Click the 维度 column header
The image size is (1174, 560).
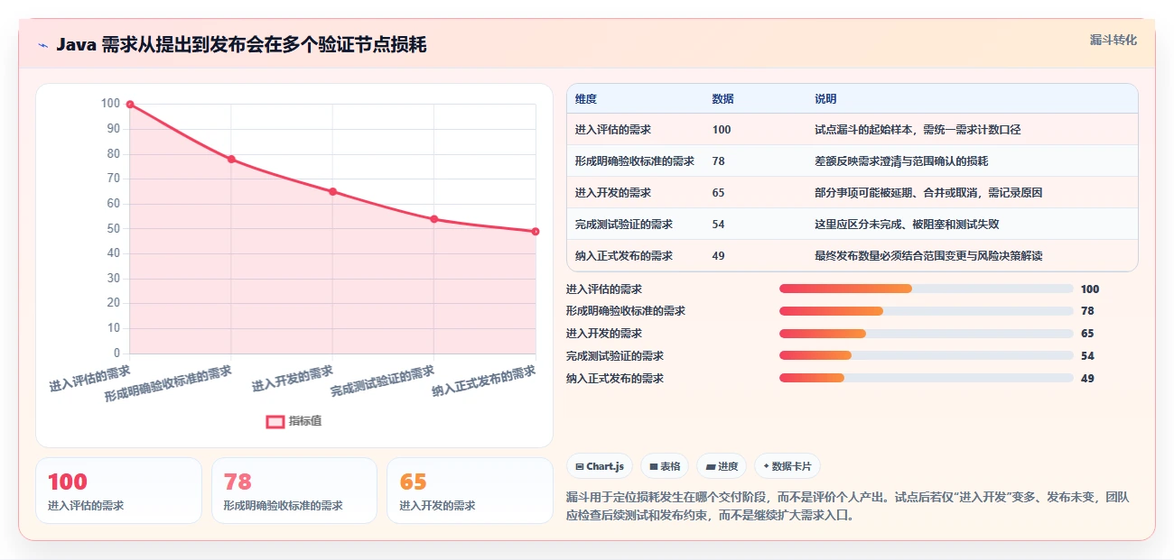click(x=586, y=99)
